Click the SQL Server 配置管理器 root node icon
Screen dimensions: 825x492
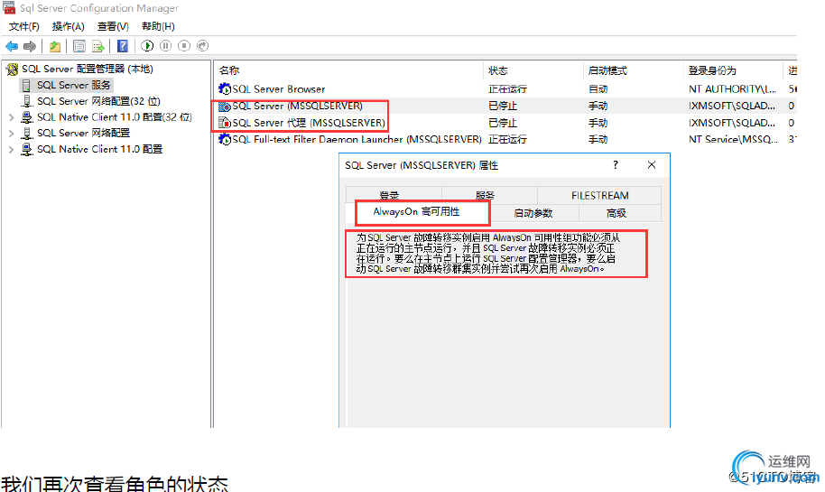click(x=12, y=69)
